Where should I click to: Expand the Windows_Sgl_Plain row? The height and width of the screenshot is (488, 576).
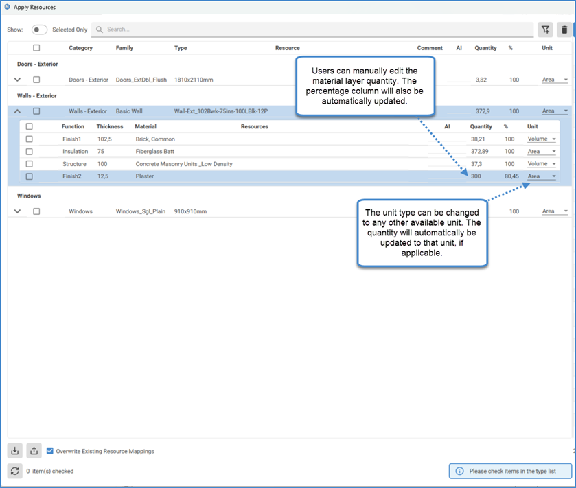coord(17,211)
